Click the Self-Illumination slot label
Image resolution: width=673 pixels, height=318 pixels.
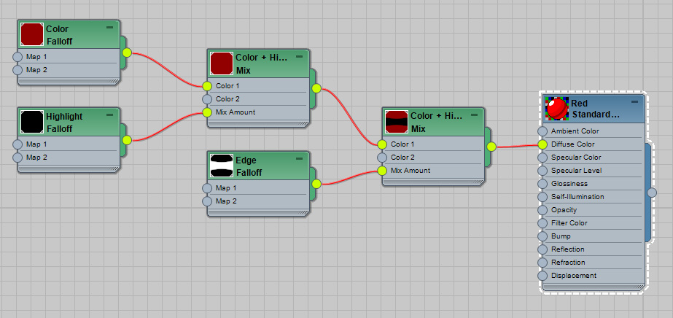[x=580, y=197]
